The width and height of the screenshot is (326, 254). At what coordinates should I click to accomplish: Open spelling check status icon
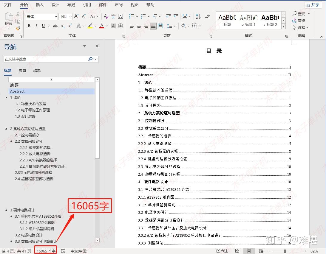tap(63, 251)
